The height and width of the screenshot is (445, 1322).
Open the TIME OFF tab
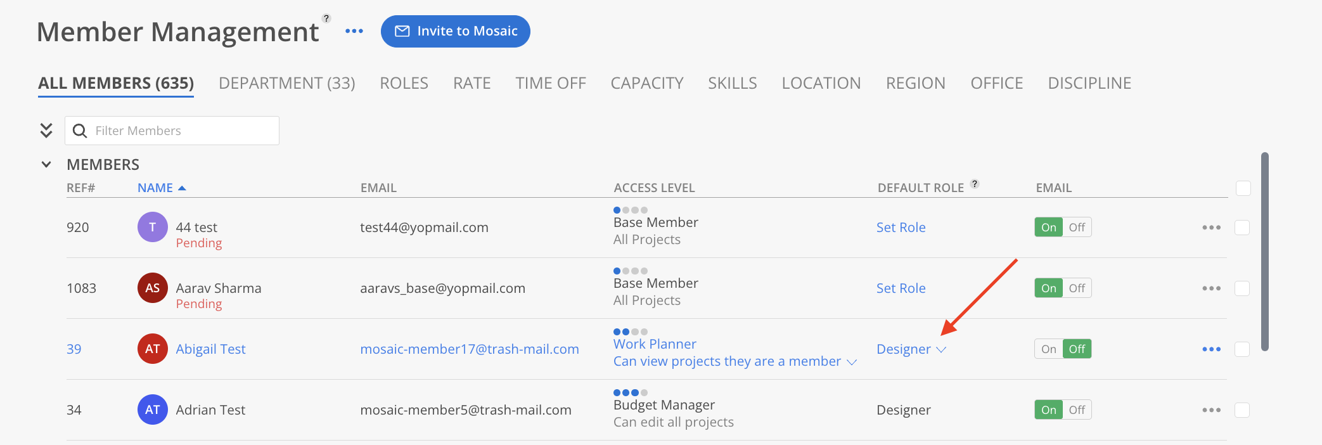[551, 83]
